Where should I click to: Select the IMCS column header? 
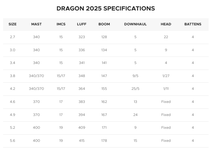(61, 24)
